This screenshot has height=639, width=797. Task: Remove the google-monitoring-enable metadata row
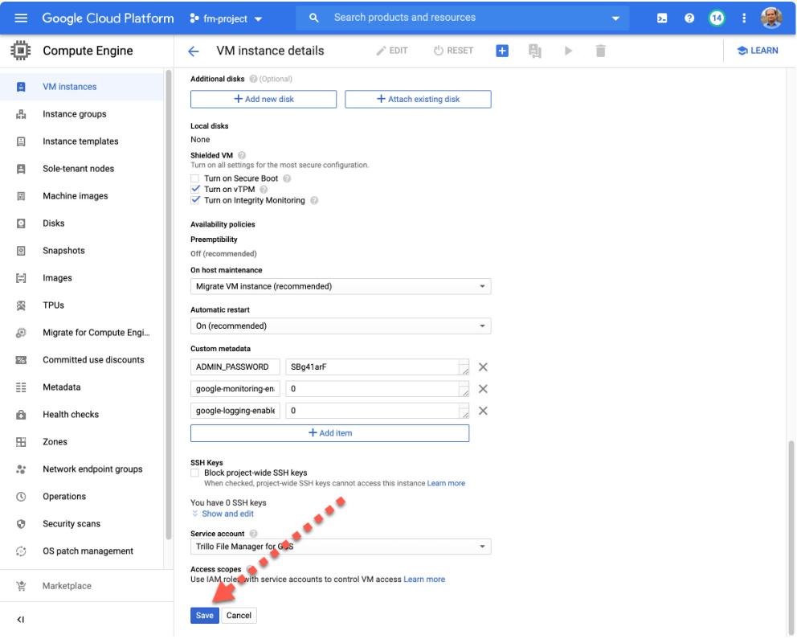[483, 389]
